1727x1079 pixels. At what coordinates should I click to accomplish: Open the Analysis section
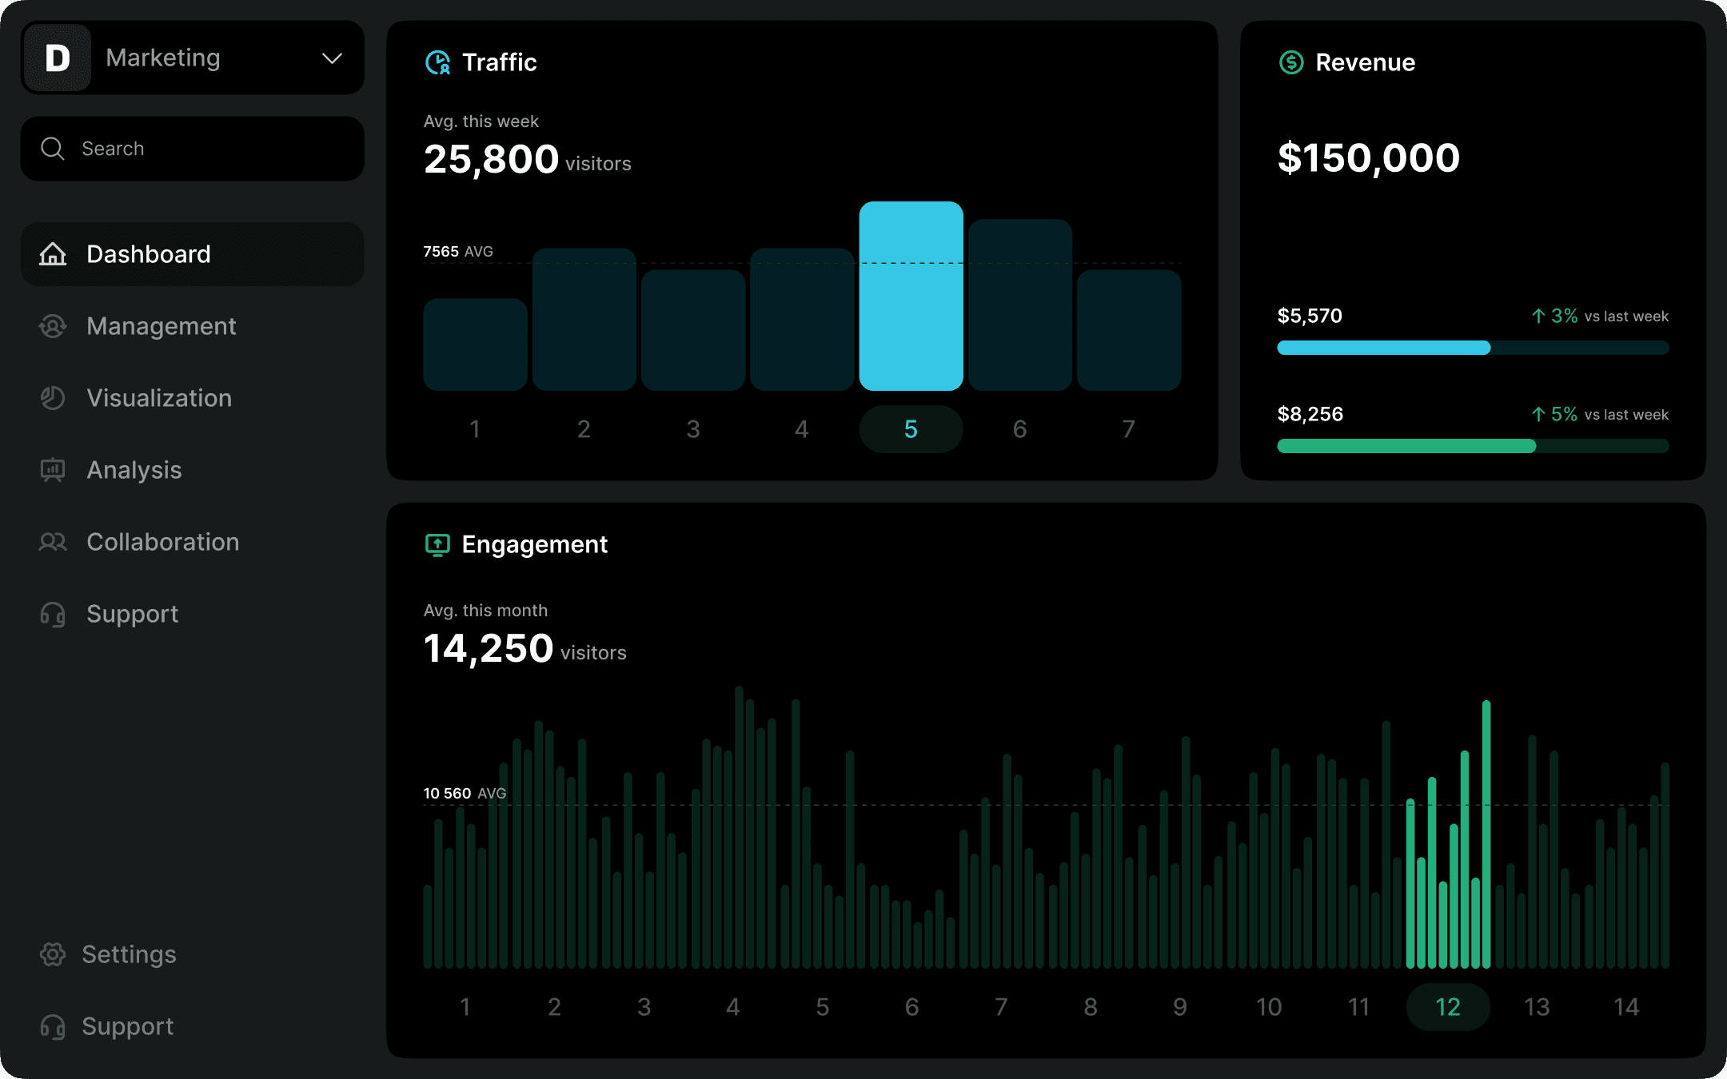point(134,470)
